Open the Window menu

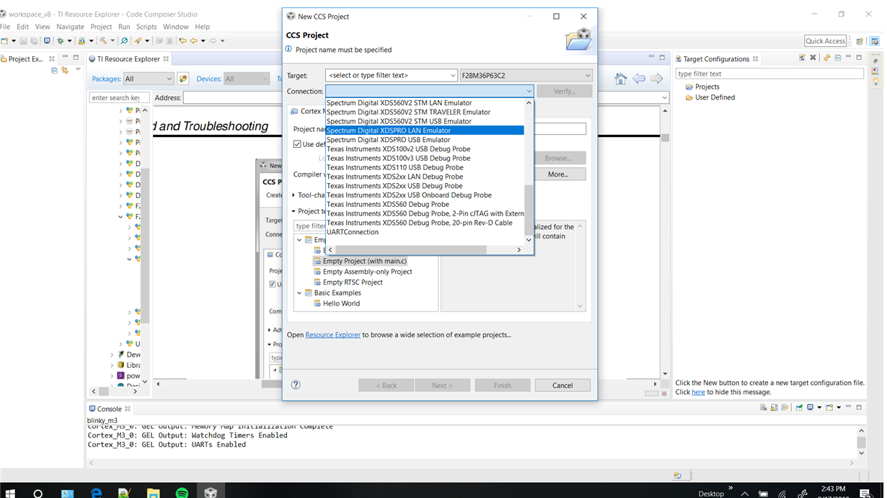(175, 27)
